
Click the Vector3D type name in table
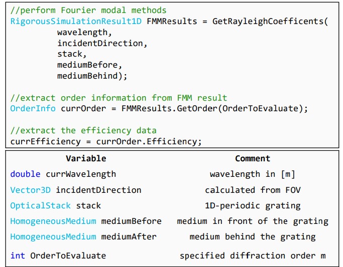click(x=31, y=190)
